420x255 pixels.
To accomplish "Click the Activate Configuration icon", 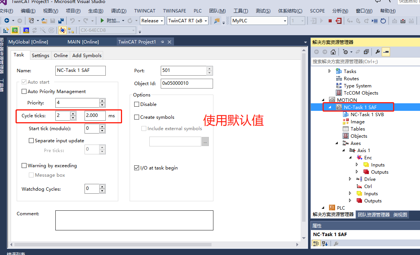I will (6, 31).
